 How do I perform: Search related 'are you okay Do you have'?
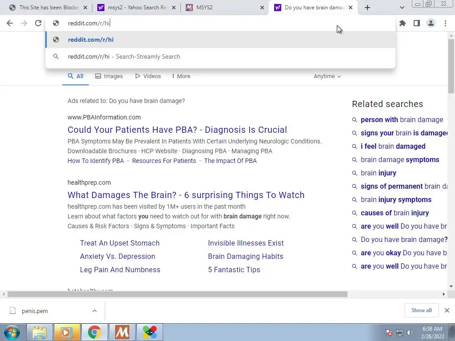[x=403, y=253]
